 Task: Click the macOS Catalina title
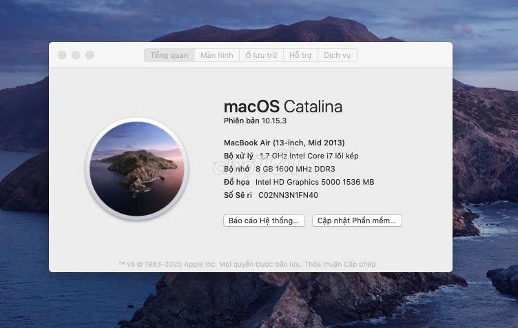(283, 106)
